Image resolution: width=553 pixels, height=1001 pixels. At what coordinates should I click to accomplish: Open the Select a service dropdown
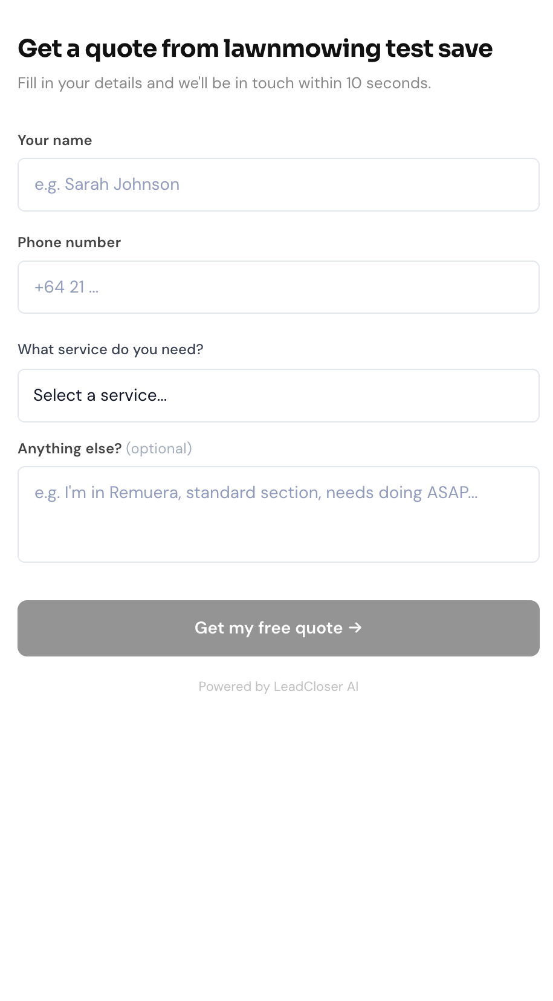278,395
